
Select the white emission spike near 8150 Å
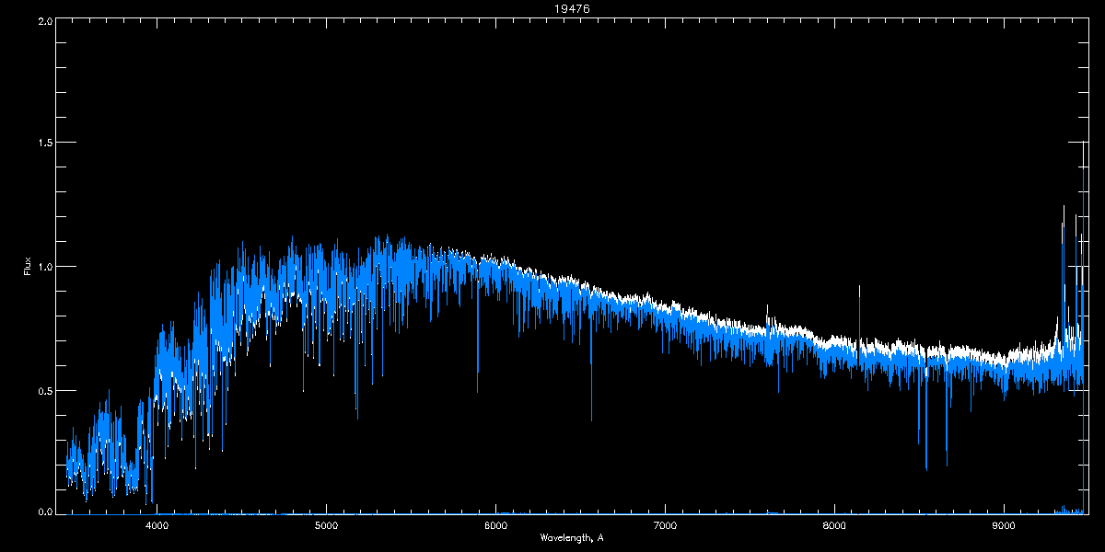tap(859, 304)
